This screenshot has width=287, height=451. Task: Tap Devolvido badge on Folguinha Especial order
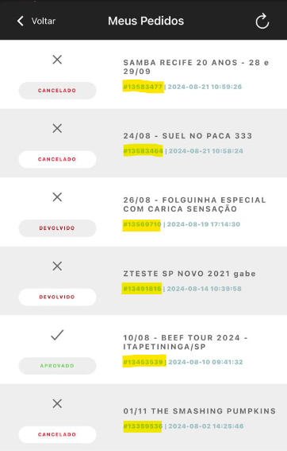(57, 228)
